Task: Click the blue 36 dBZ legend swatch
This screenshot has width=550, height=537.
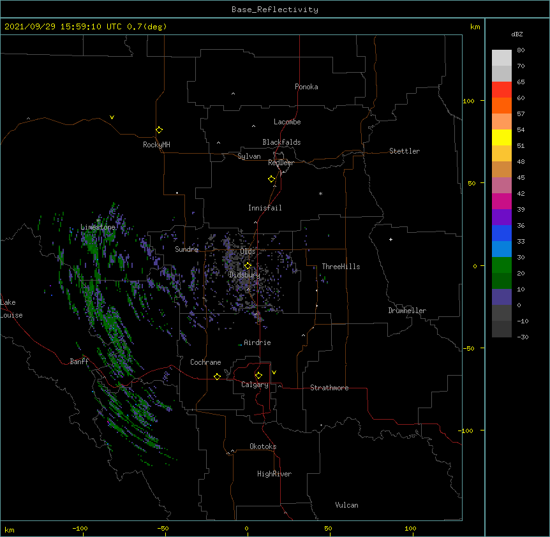Action: click(x=502, y=233)
